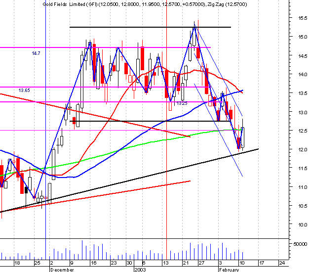
Task: Click date label 16 on time axis
Action: point(94,263)
